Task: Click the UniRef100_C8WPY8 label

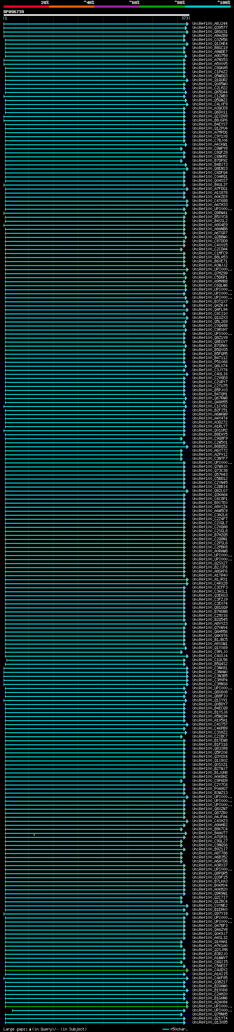Action: [210, 149]
